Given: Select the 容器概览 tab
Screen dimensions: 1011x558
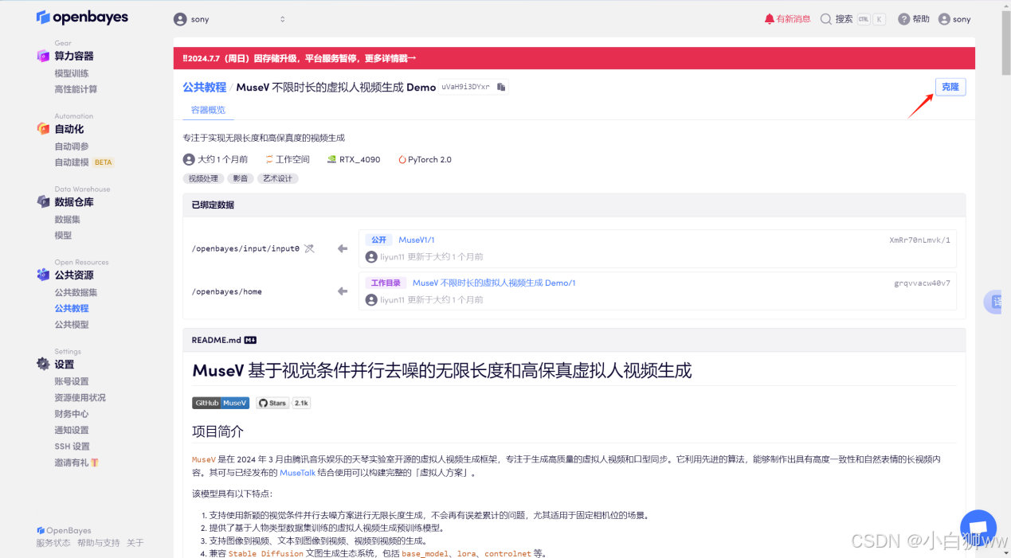Looking at the screenshot, I should (208, 110).
